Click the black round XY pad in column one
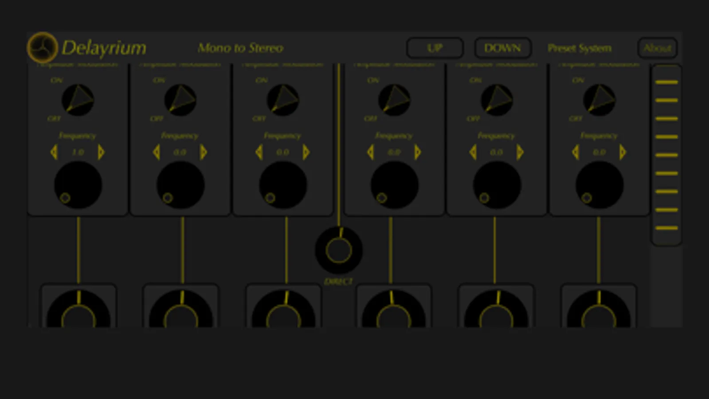The width and height of the screenshot is (709, 399). point(78,185)
